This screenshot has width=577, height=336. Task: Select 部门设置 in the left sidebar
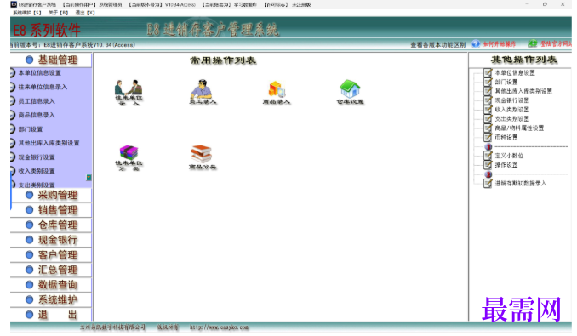click(x=31, y=129)
